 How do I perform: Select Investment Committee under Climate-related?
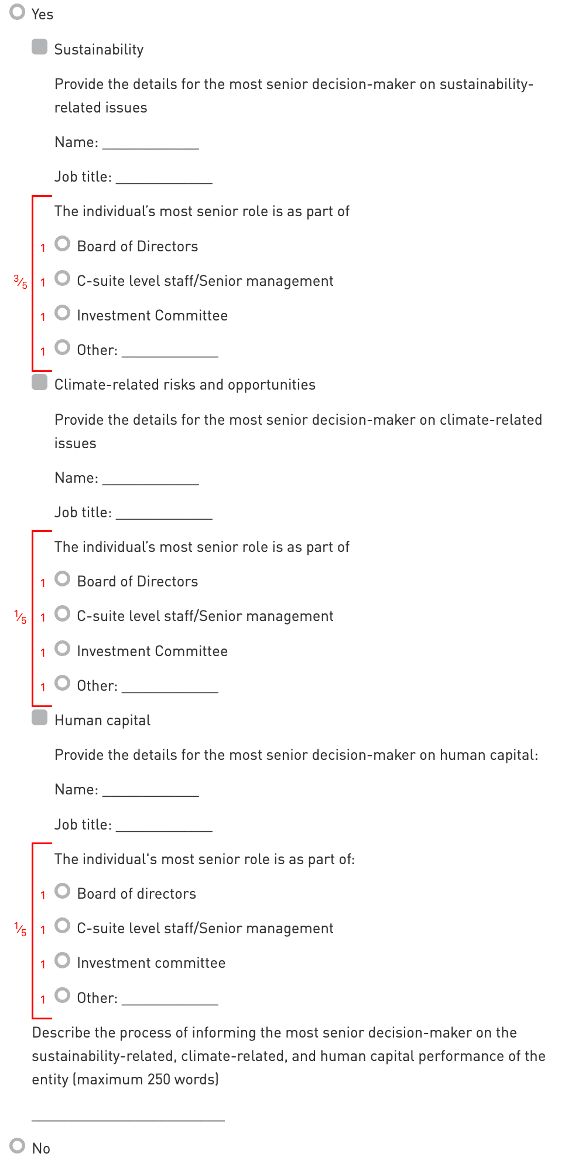[63, 649]
